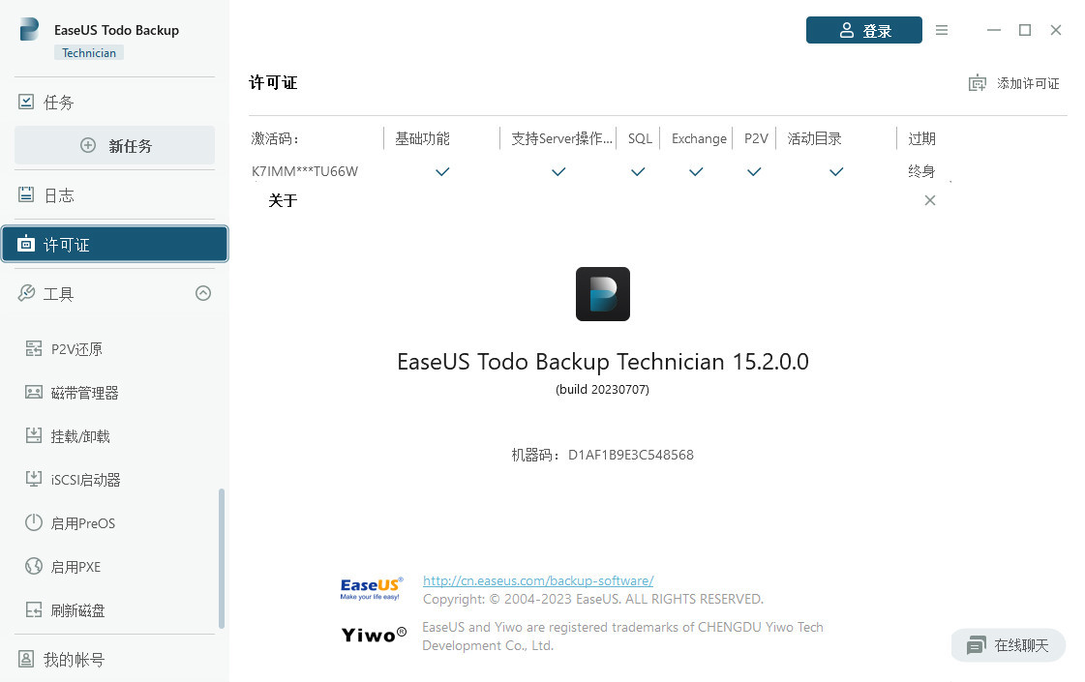Click the 启用PreOS power icon
Viewport: 1085px width, 682px height.
33,522
